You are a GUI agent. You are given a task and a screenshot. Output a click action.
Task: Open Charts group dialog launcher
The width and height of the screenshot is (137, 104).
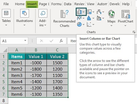[134, 32]
